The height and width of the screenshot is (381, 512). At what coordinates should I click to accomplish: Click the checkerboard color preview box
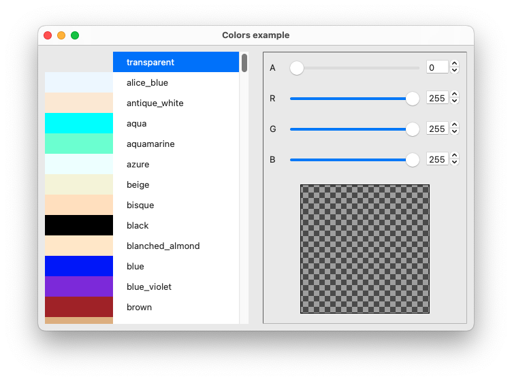[365, 249]
